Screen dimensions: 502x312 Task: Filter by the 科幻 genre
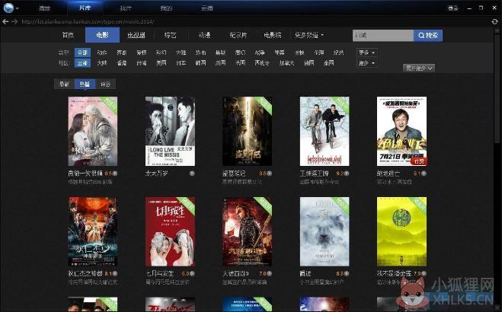click(x=161, y=53)
